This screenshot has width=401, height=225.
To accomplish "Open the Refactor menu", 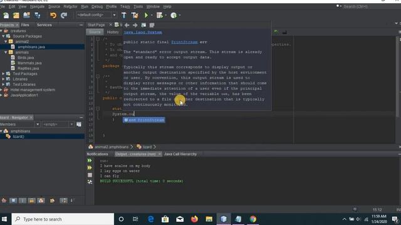I will pos(70,7).
